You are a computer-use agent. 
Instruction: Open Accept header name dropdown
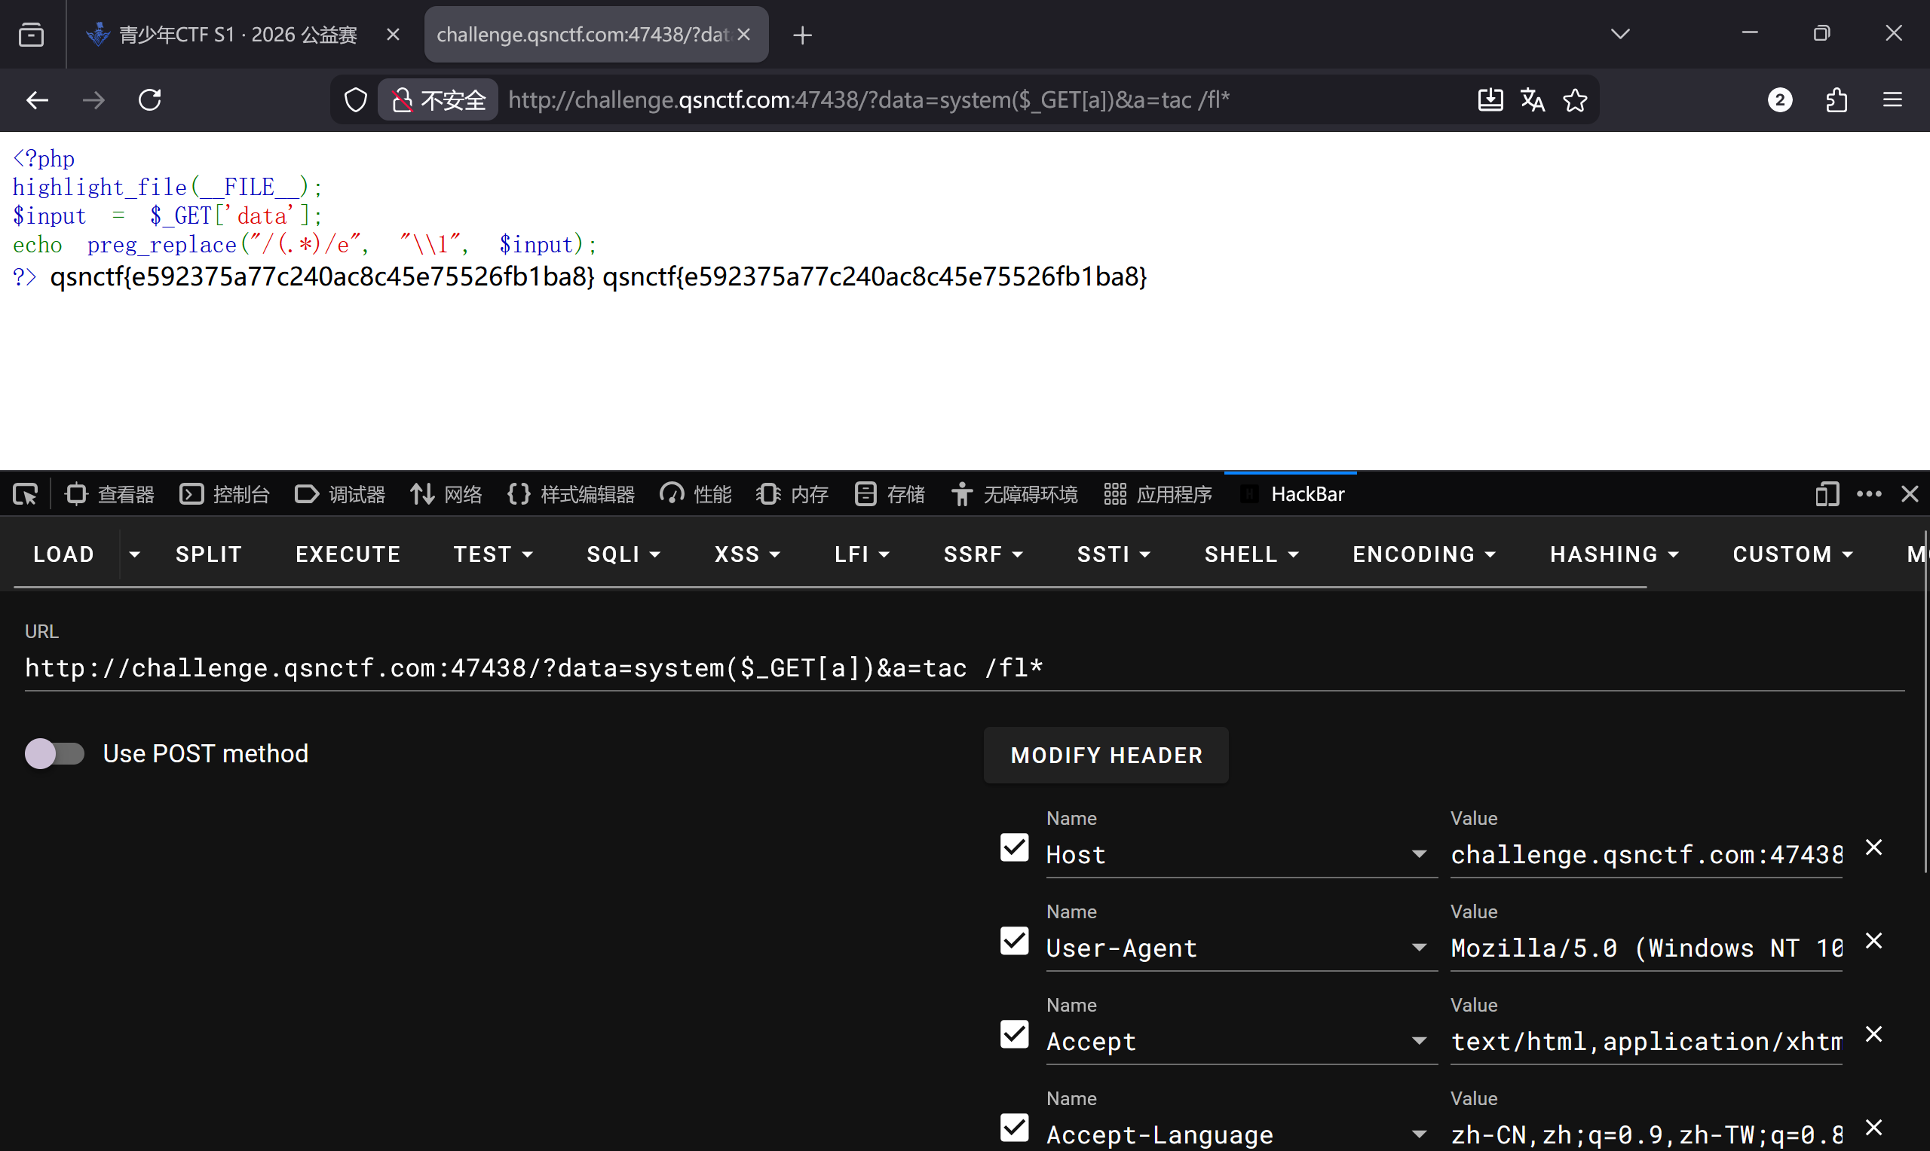1419,1041
